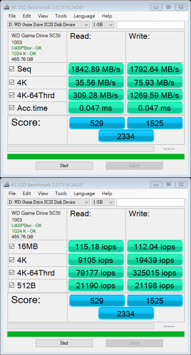The width and height of the screenshot is (191, 355).
Task: Open Edit menu in bottom window
Action: click(x=27, y=193)
